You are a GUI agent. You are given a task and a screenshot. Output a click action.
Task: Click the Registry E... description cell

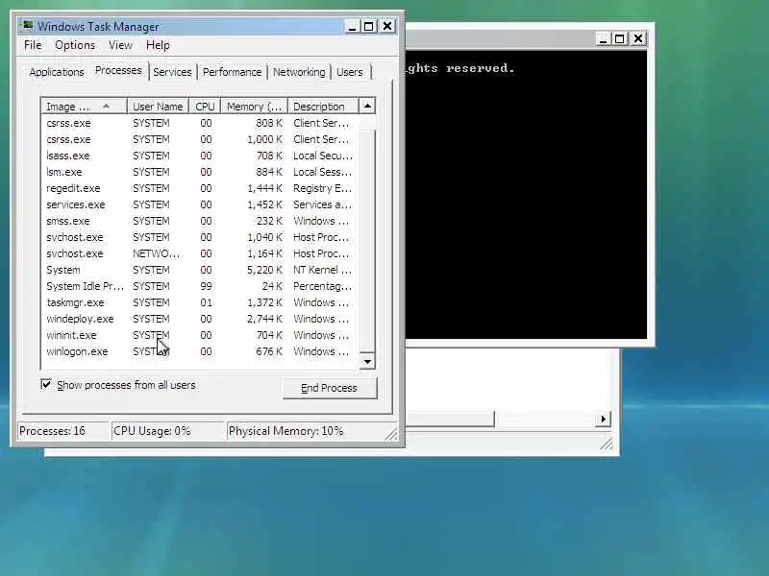coord(322,188)
